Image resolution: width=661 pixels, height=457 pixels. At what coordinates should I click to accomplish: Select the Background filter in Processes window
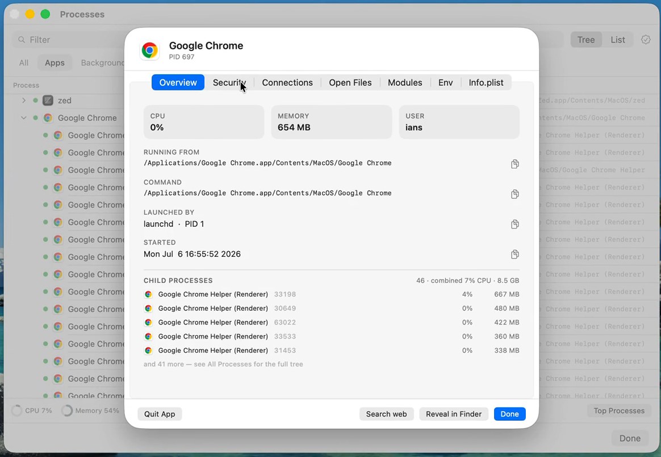[102, 63]
